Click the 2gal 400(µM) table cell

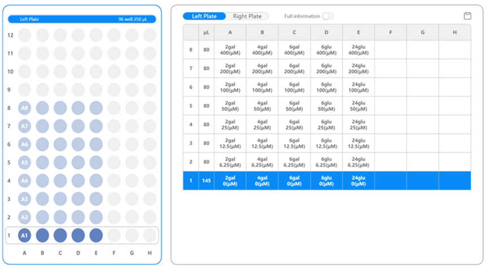(x=230, y=50)
